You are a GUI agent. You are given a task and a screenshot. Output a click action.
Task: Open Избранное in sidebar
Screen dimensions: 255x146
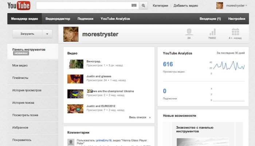pyautogui.click(x=33, y=127)
